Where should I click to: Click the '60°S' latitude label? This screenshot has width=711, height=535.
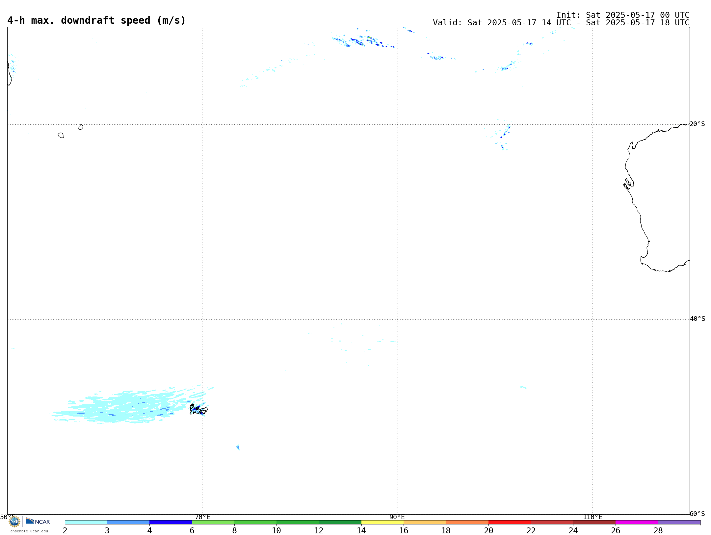click(697, 514)
